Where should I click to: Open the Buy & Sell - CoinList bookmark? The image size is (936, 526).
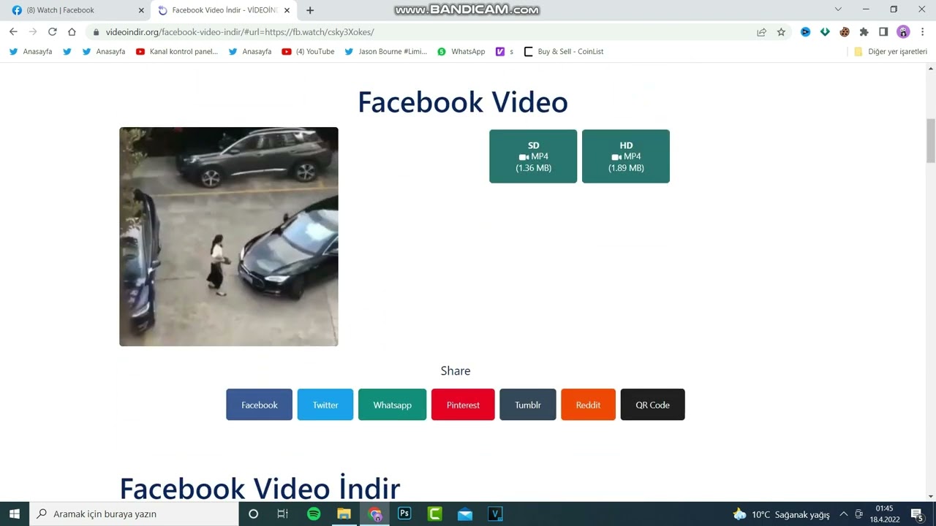564,52
